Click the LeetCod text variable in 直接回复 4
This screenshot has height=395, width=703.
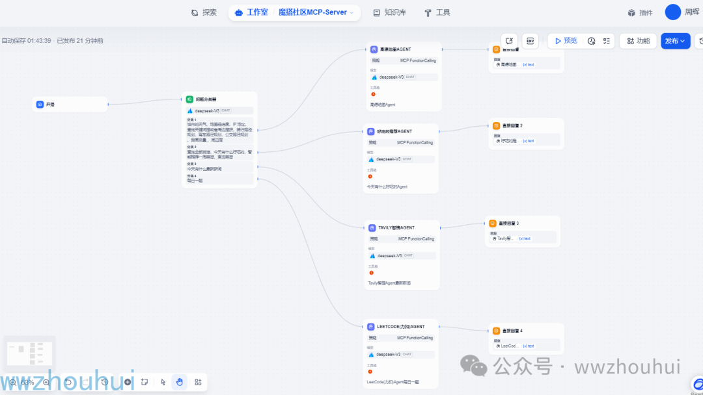(515, 346)
